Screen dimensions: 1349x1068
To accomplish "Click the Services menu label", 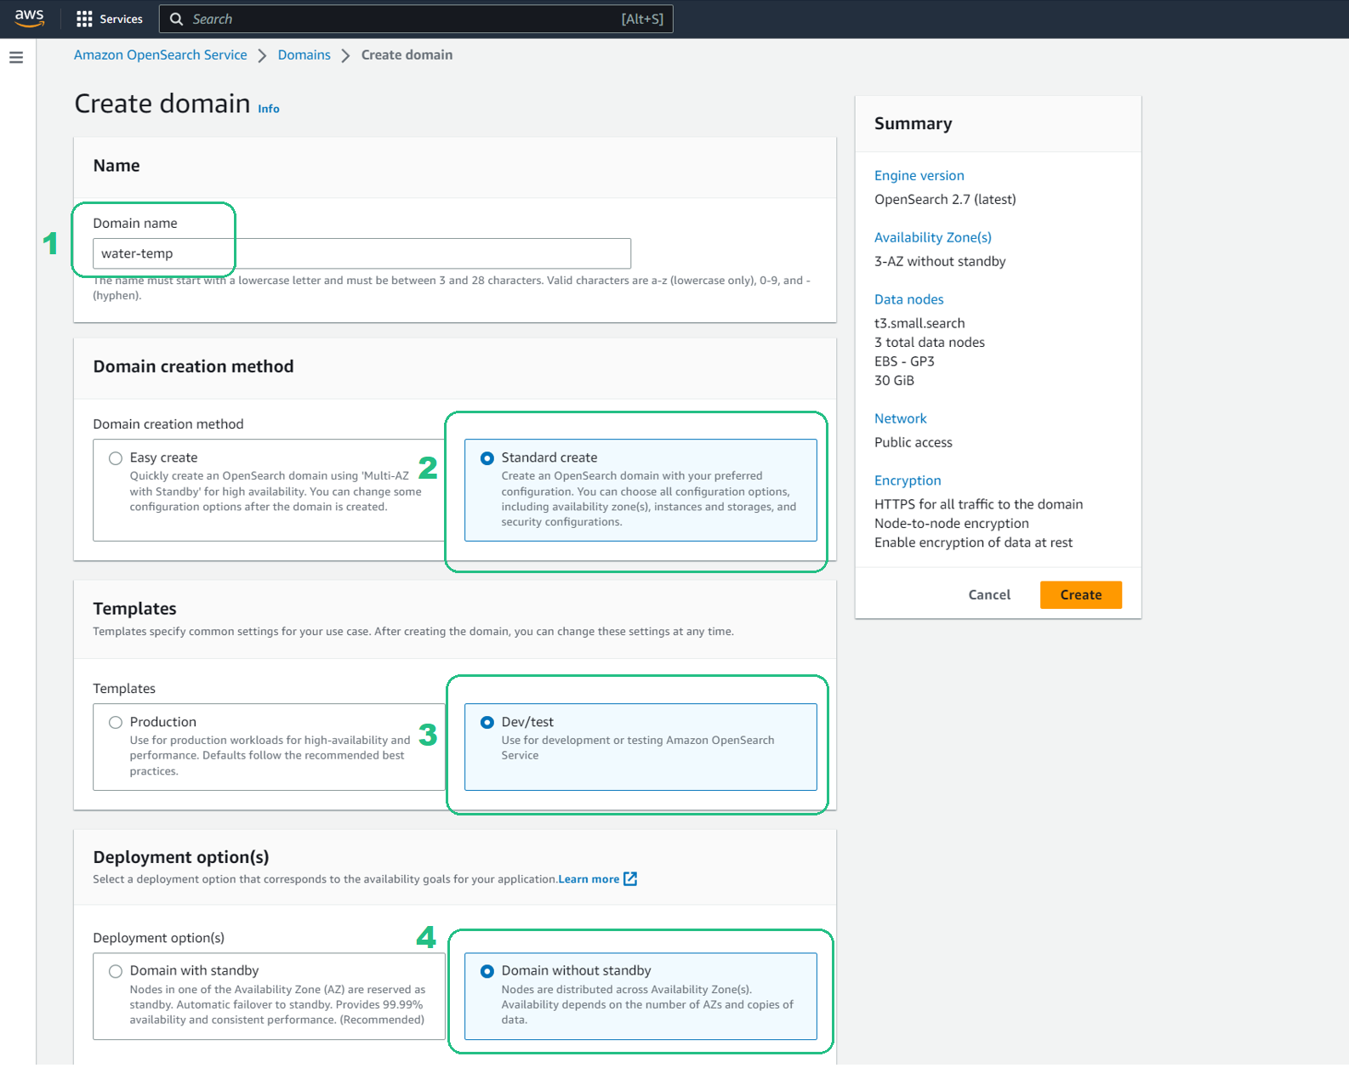I will (121, 19).
